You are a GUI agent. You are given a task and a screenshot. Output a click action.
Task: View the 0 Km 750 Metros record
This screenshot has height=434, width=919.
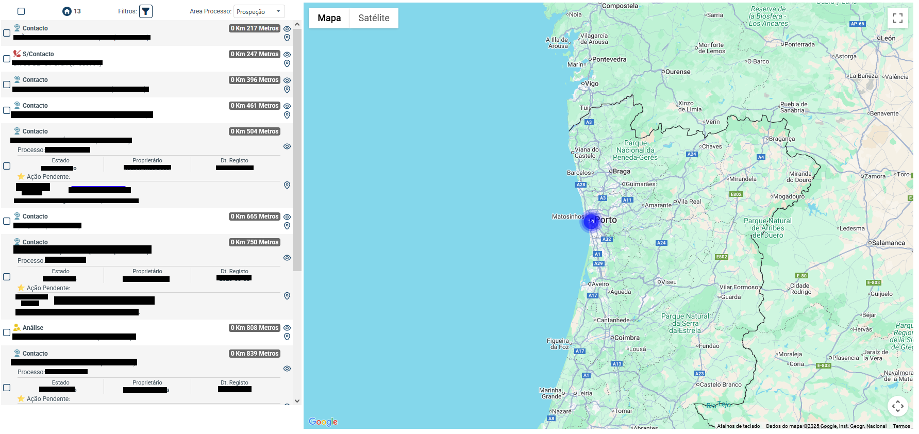[287, 258]
